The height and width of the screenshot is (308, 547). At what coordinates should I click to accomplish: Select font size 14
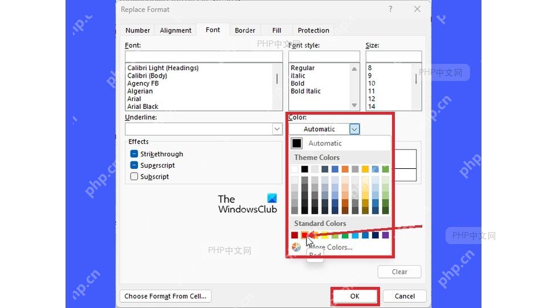tap(372, 106)
